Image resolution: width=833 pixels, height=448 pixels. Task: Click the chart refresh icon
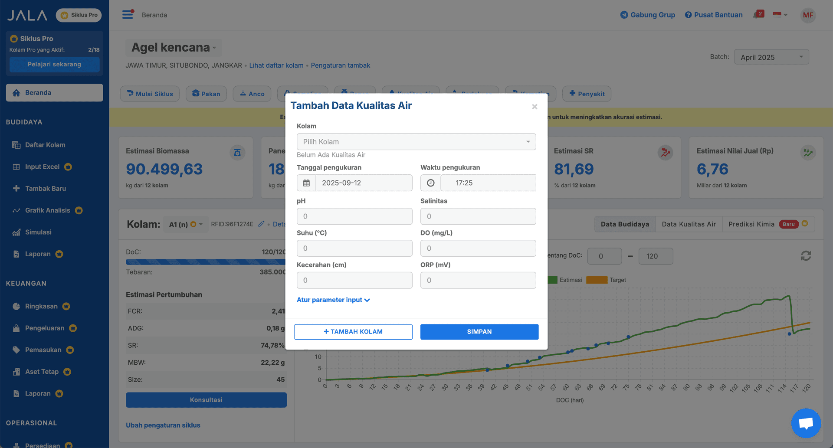[806, 256]
